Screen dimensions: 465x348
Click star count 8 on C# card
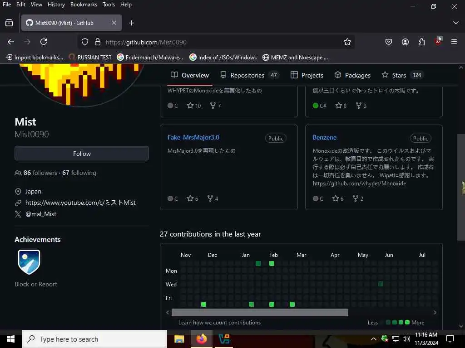point(341,106)
